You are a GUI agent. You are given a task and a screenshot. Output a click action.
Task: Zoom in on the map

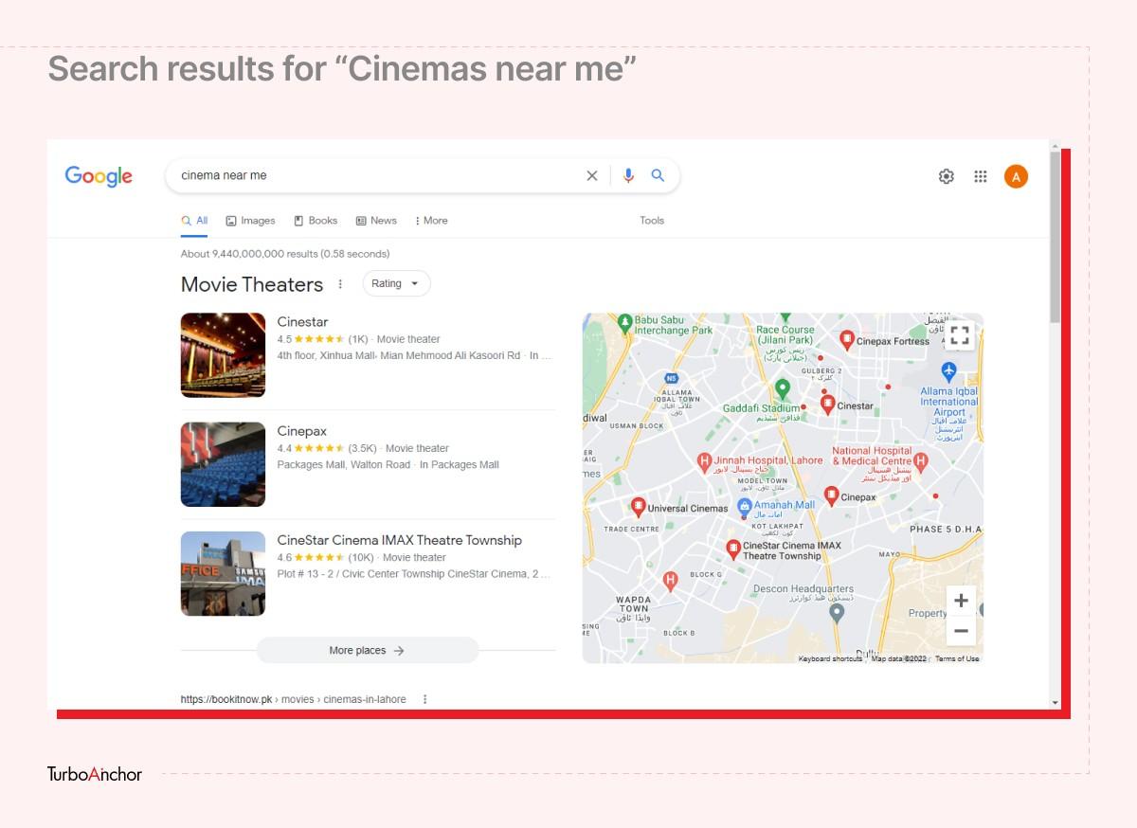coord(961,601)
